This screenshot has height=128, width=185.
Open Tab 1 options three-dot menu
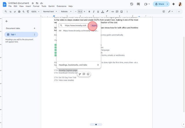click(34, 34)
